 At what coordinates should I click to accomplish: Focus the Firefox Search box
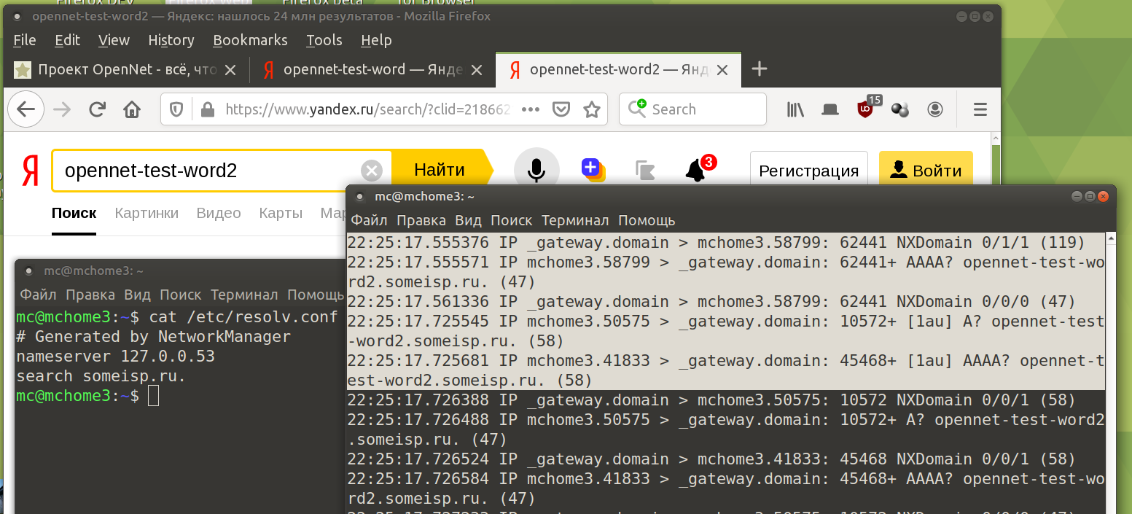coord(692,109)
